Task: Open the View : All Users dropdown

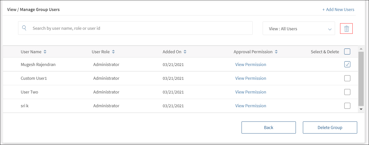Action: [x=299, y=29]
